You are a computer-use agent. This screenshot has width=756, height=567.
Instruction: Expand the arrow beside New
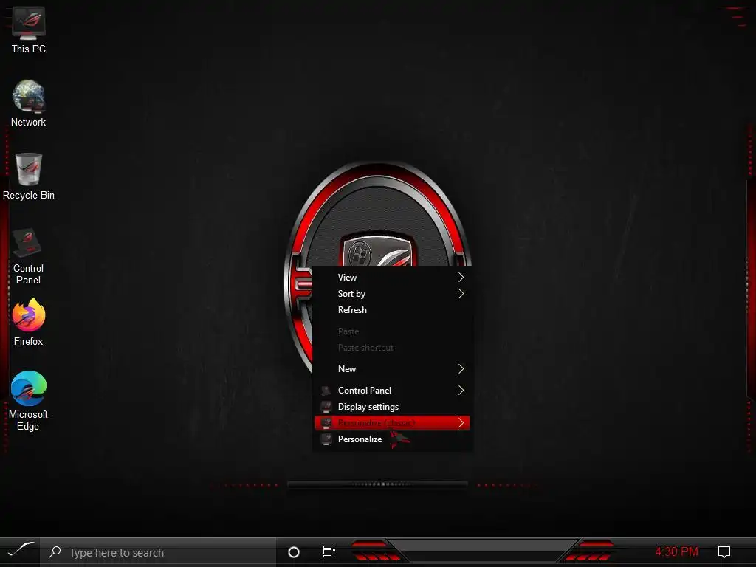click(x=461, y=369)
